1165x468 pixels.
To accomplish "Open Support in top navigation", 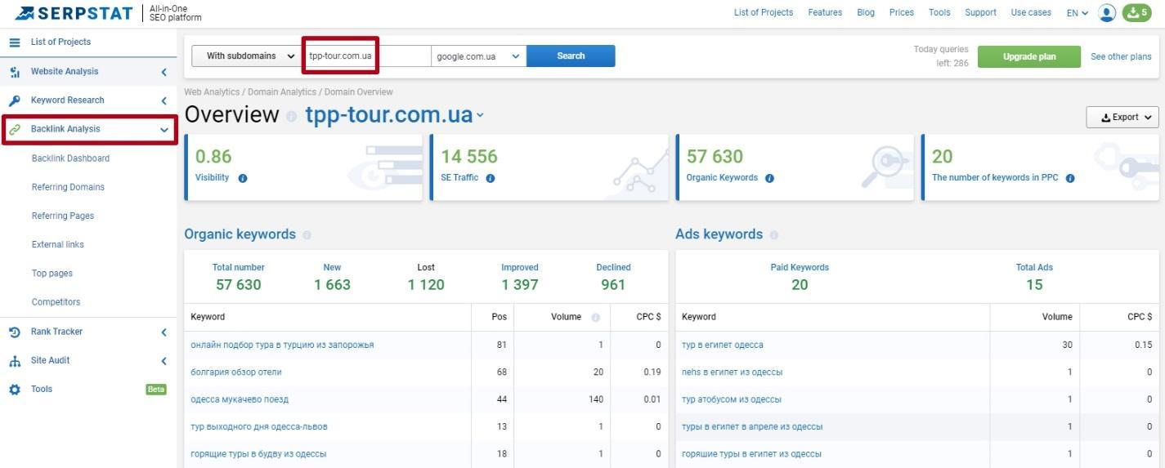I will (x=980, y=12).
